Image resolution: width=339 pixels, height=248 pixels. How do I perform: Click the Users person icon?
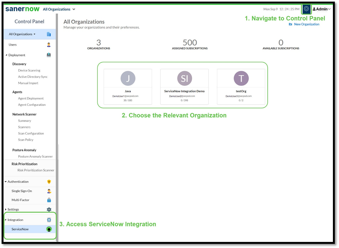coord(49,45)
